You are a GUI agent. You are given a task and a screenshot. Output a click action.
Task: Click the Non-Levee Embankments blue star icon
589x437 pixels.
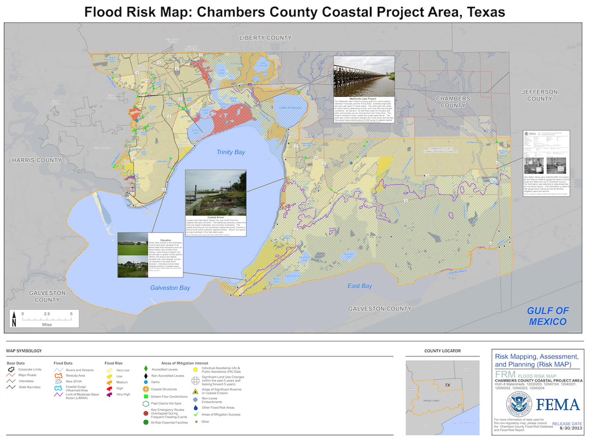195,399
